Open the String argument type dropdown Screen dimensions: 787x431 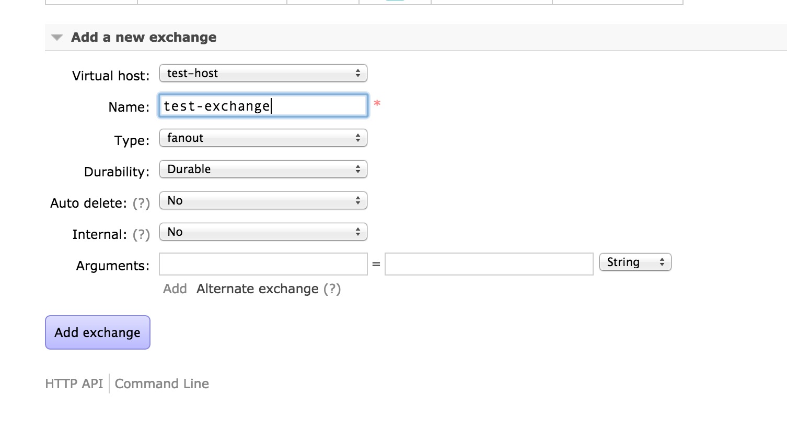point(635,262)
